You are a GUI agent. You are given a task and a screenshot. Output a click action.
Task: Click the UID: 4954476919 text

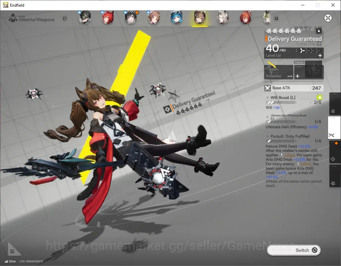coord(31,261)
